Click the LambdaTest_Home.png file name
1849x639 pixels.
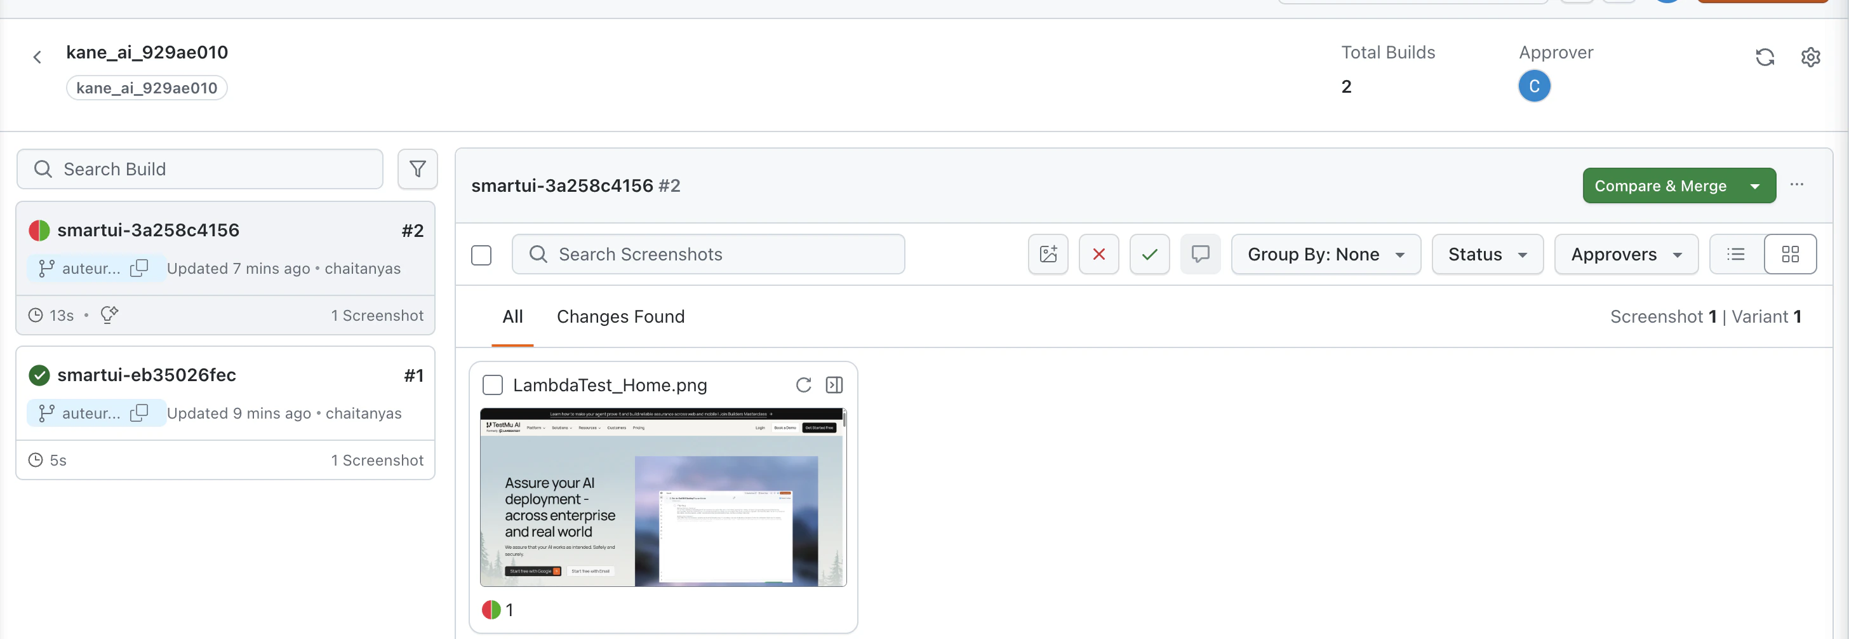(610, 386)
